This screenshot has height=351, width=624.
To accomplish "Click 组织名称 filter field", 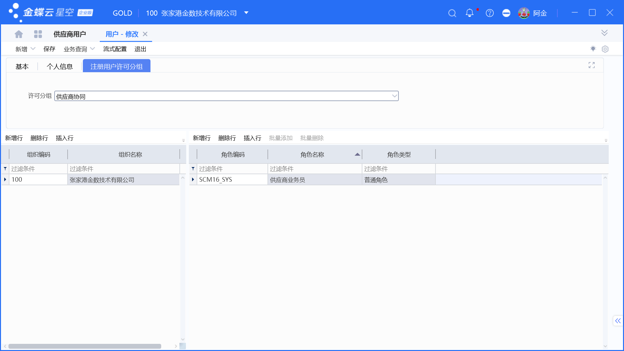I will point(123,169).
